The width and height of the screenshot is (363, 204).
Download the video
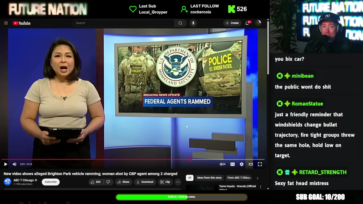click(x=145, y=182)
